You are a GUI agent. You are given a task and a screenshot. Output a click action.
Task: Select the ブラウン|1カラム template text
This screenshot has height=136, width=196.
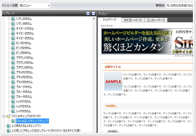[x=24, y=58]
